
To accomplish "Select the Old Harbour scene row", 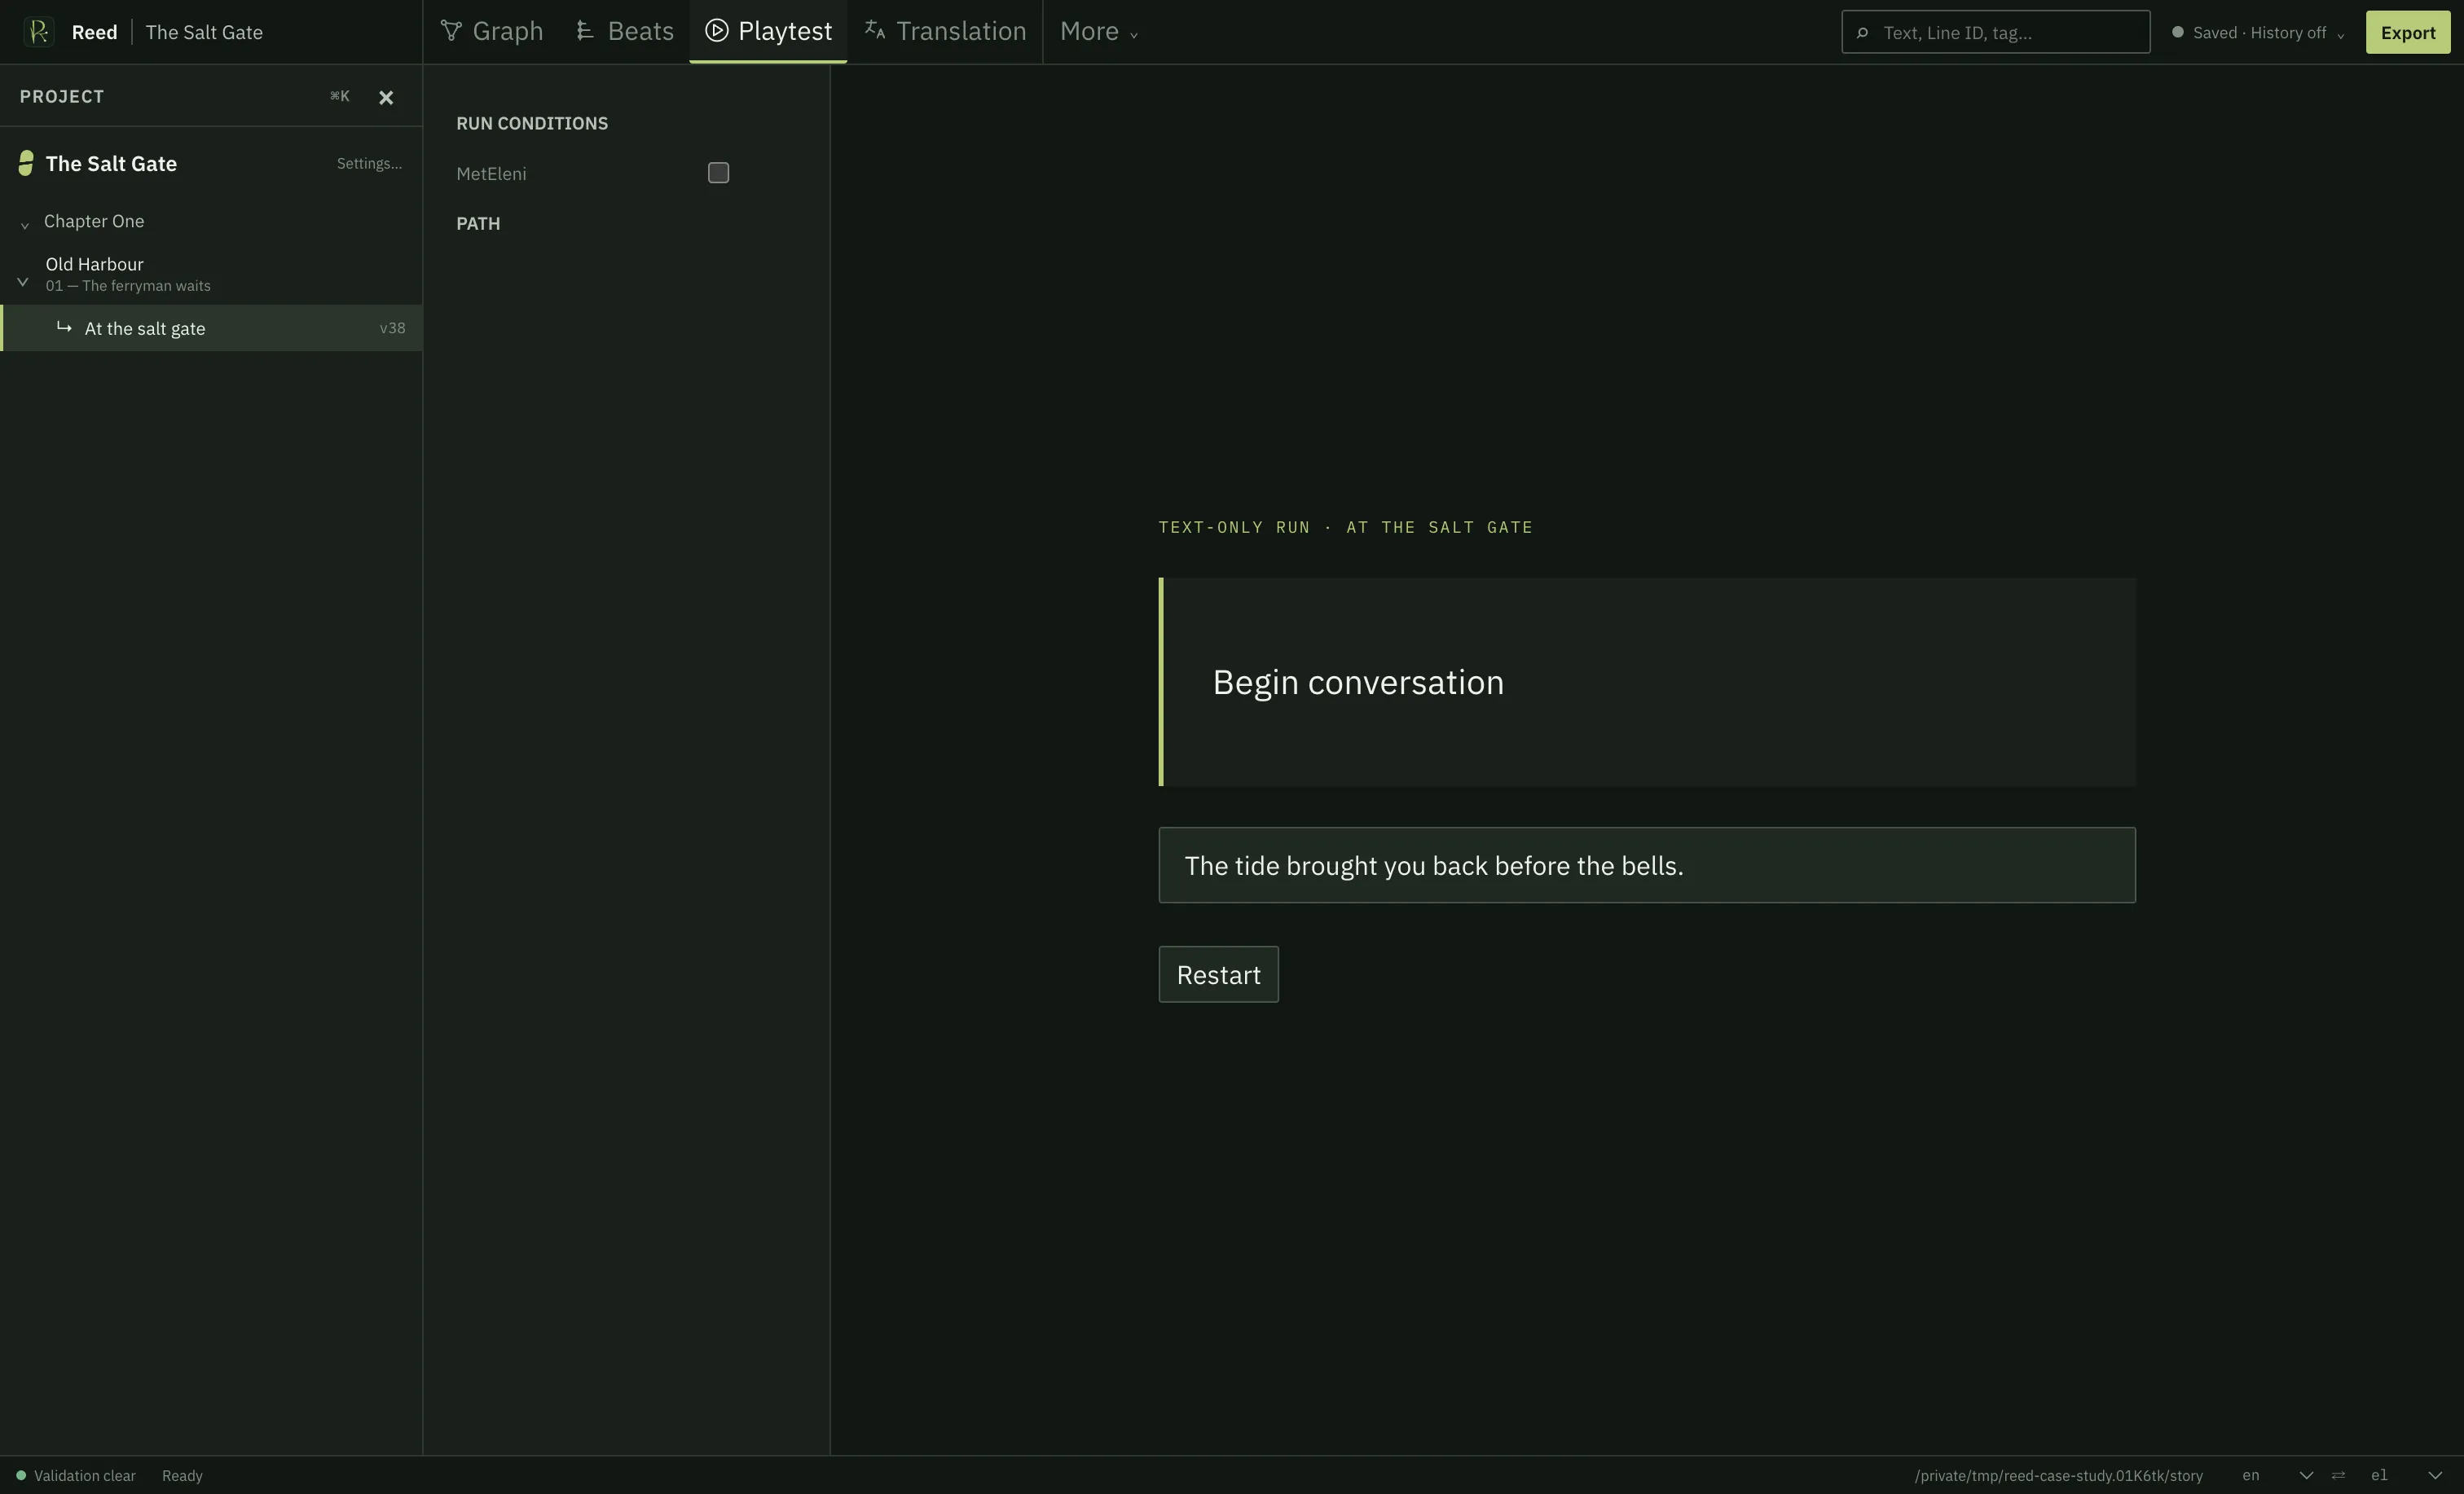I will (211, 274).
